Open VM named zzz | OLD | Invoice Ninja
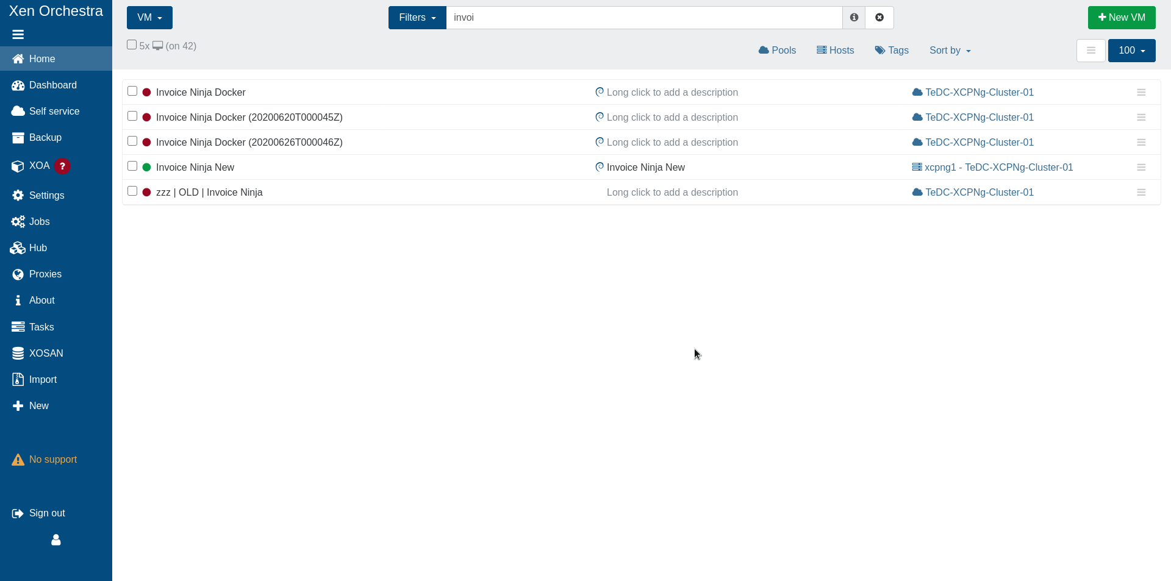1171x581 pixels. pyautogui.click(x=209, y=193)
